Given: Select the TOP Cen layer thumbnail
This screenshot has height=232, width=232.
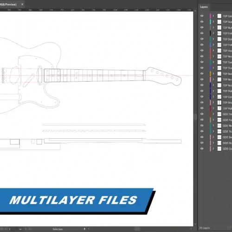Looking at the screenshot, I should point(219,16).
